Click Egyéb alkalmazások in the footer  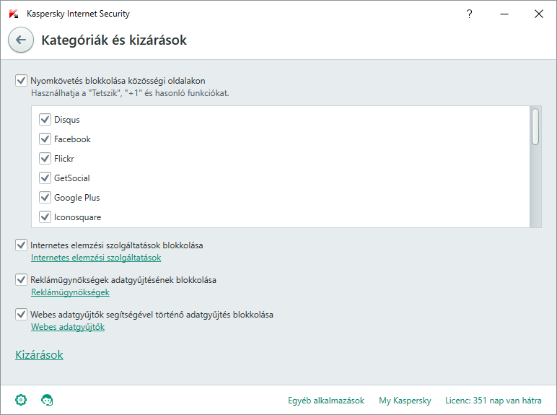coord(326,401)
